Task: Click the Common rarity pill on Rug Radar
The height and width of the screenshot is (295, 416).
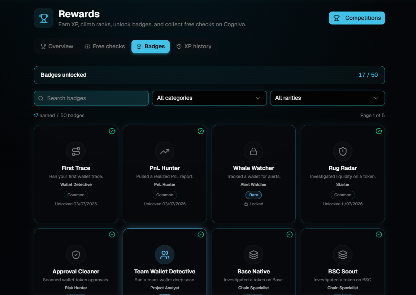Action: (x=343, y=195)
